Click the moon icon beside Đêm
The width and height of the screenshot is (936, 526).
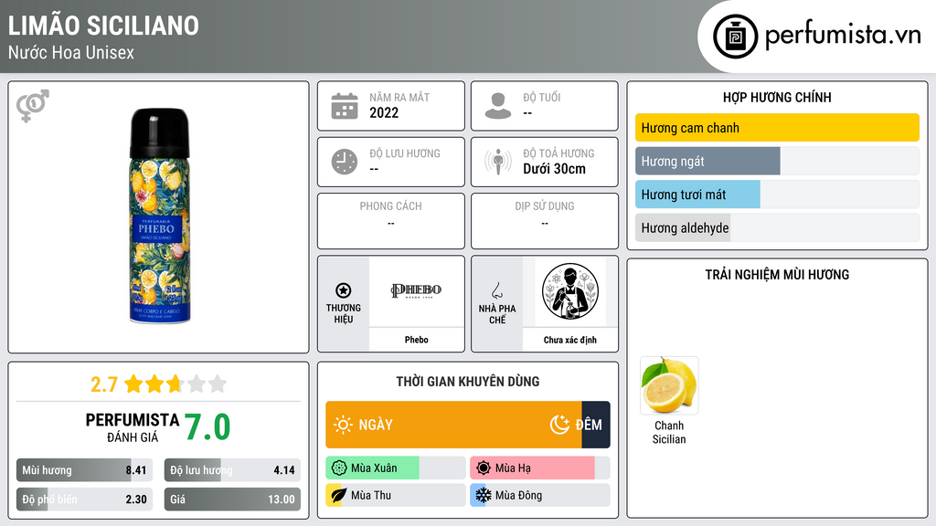pyautogui.click(x=559, y=425)
